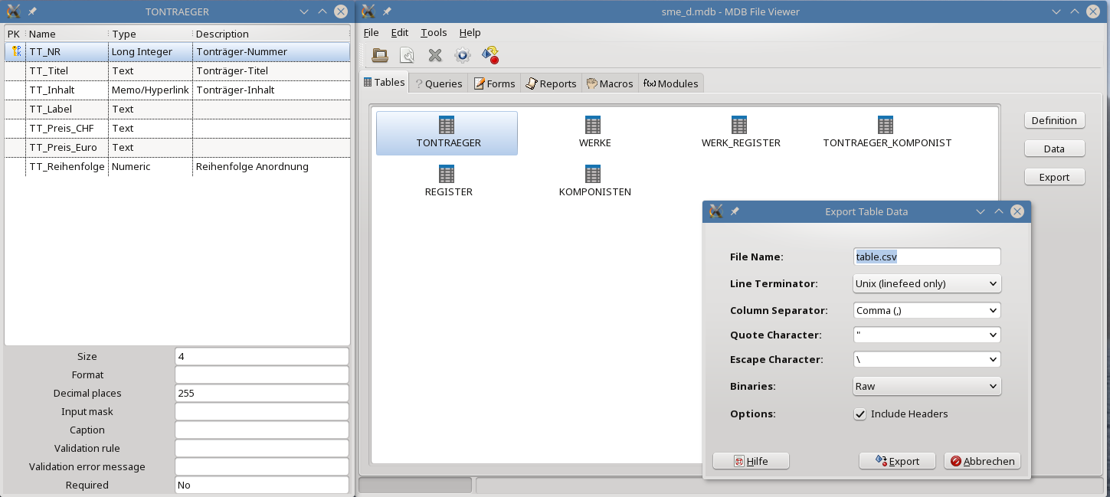Open the Binaries dropdown
The image size is (1110, 497).
coord(926,387)
